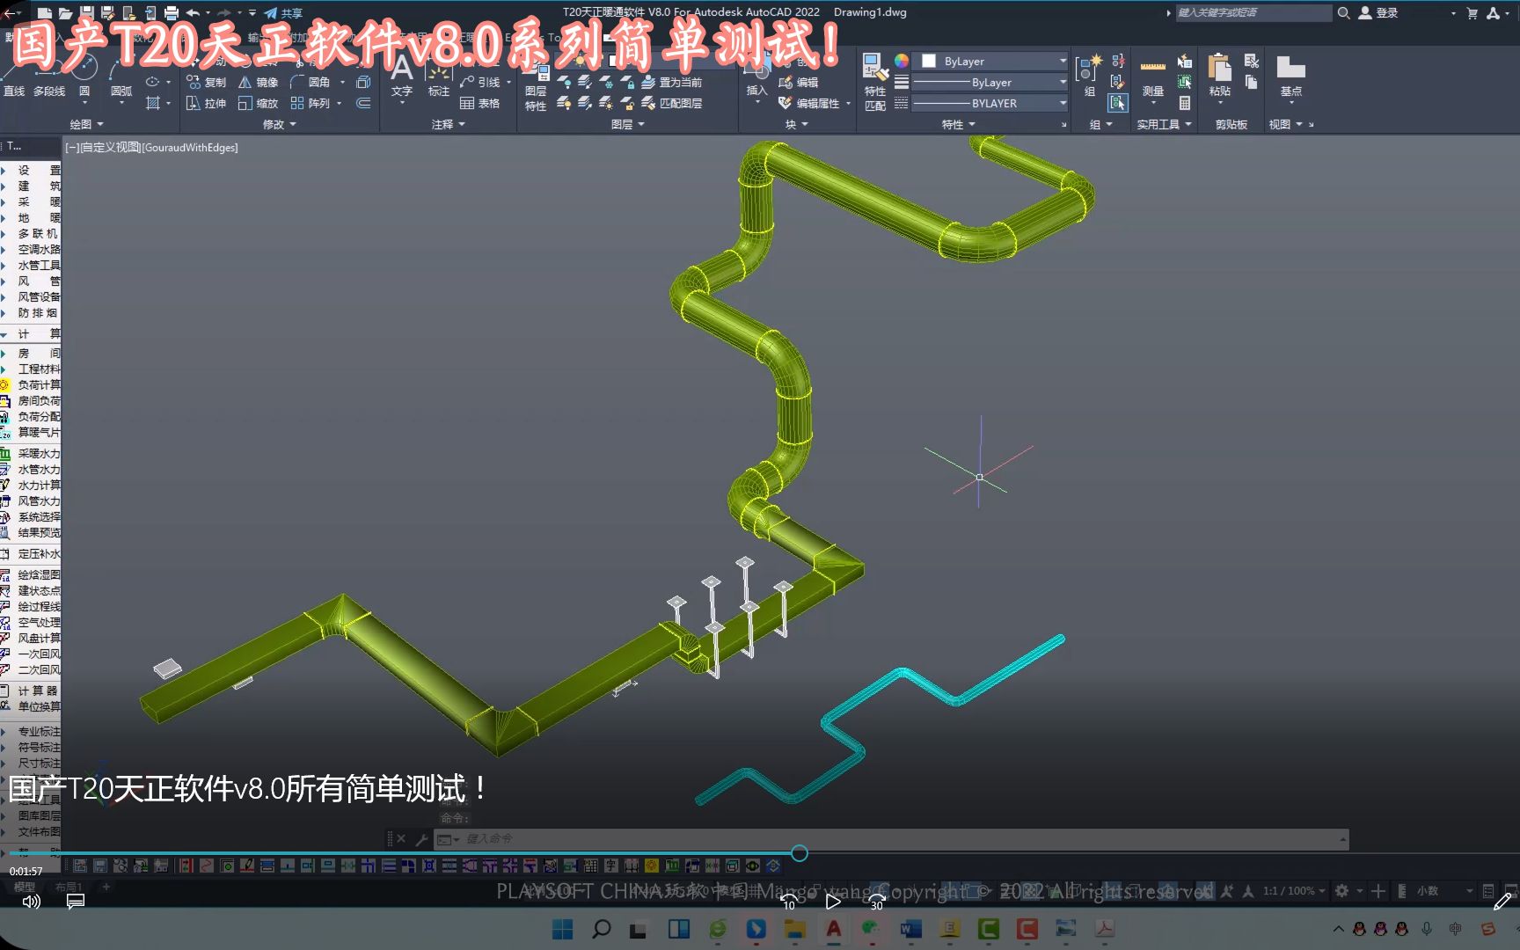This screenshot has height=950, width=1520.
Task: Click the 表格 (Table) tool
Action: [x=480, y=103]
